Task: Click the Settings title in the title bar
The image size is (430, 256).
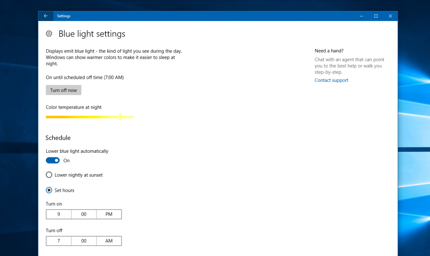Action: click(64, 16)
